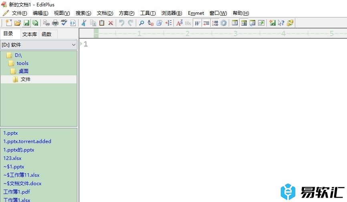Select the D:\ root folder

[x=18, y=55]
